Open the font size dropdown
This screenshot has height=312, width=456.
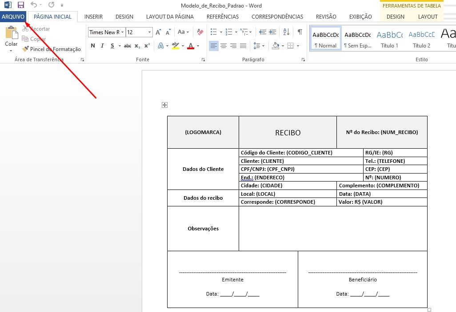tap(149, 32)
